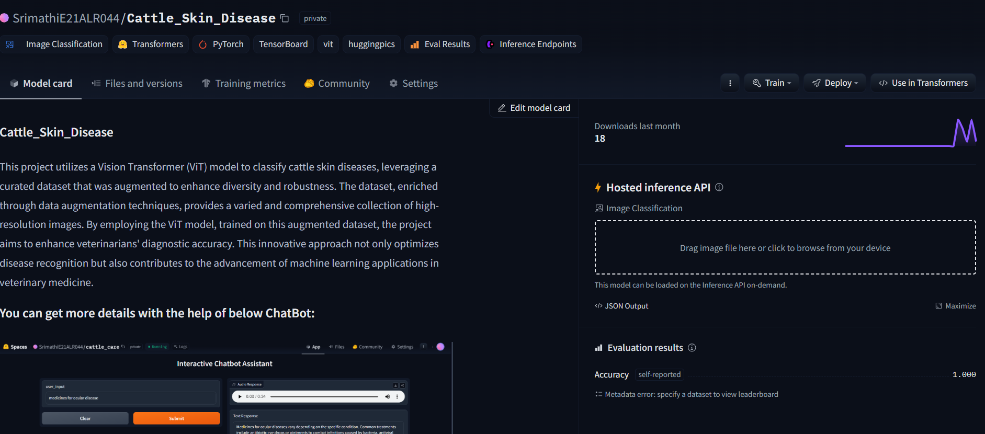
Task: Click the Use in Transformers code icon
Action: 884,83
